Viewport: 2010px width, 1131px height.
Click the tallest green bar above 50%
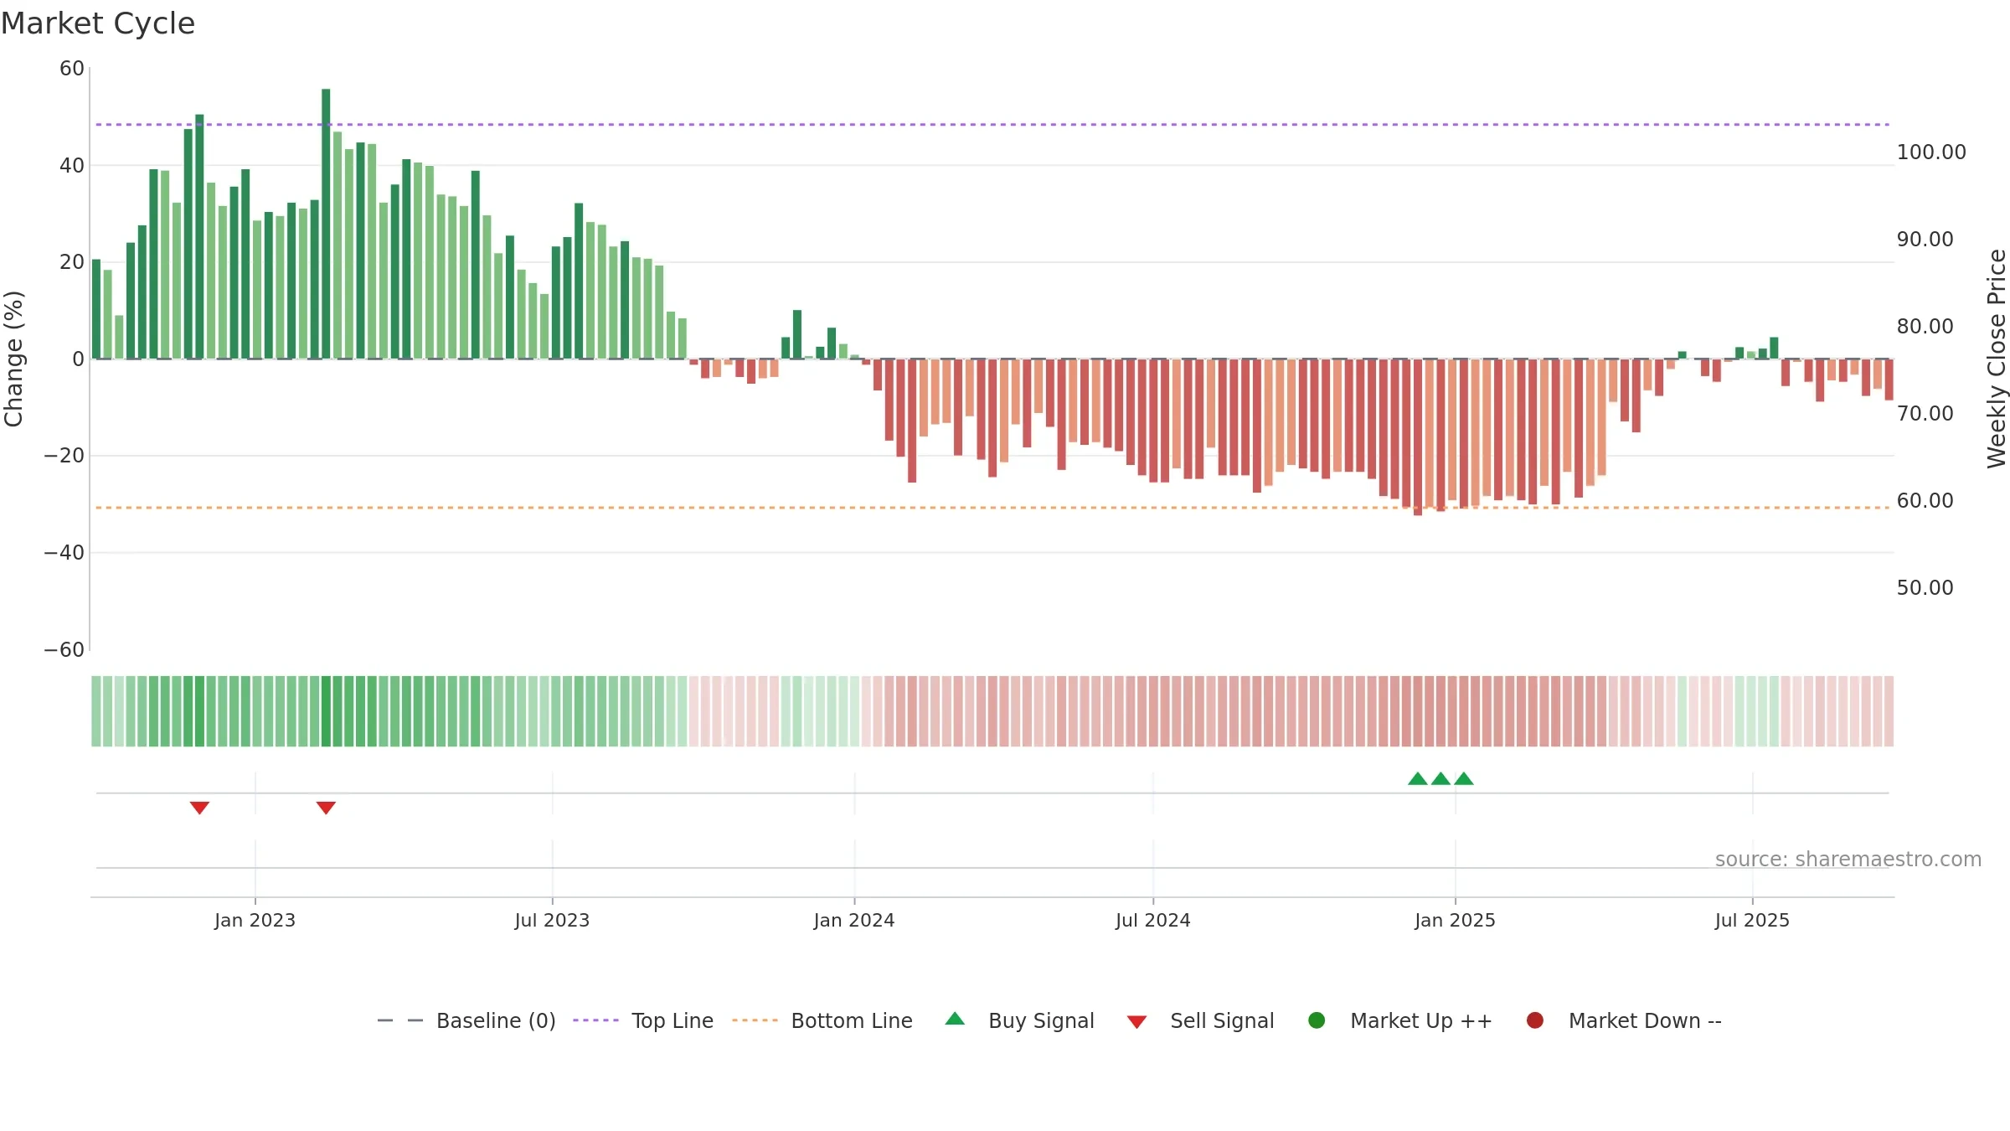(x=326, y=224)
